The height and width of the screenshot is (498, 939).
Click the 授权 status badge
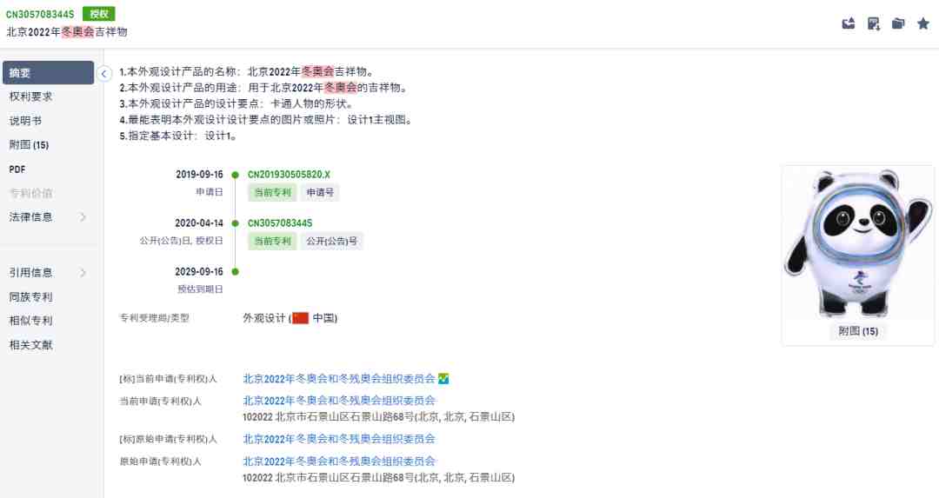[99, 14]
